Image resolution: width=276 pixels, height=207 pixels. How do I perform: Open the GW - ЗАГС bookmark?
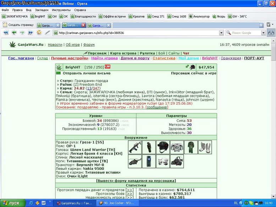(x=237, y=16)
